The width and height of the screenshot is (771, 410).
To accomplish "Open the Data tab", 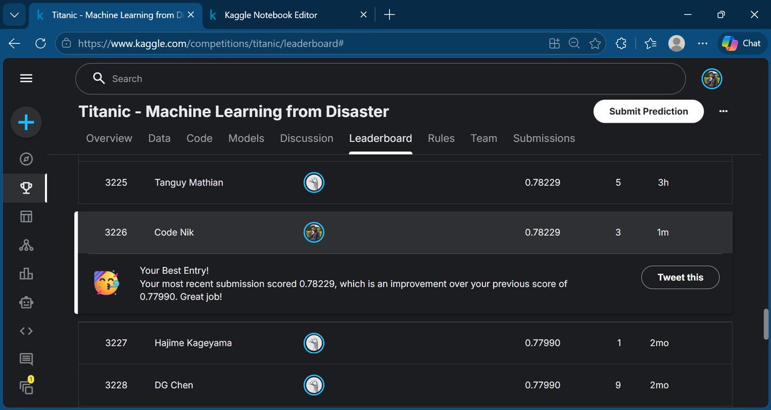I will coord(159,138).
